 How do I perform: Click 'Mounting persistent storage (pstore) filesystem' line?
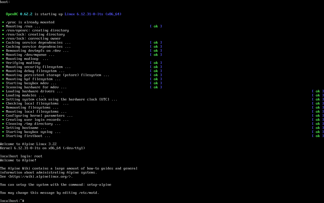[x=58, y=75]
